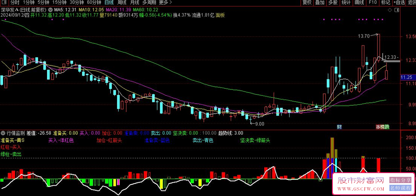Click the 涨 marker at chart bottom
This screenshot has width=416, height=196.
tap(378, 127)
